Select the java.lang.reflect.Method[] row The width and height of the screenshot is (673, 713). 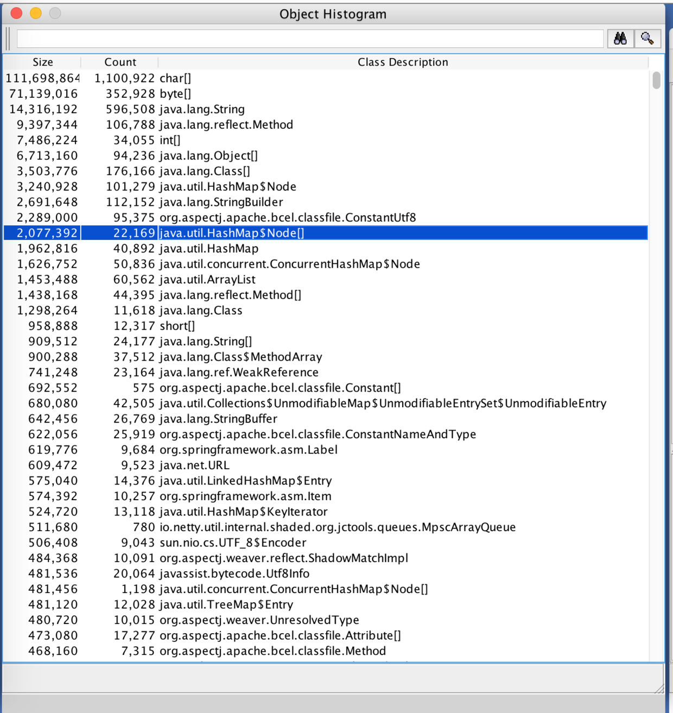[x=326, y=295]
